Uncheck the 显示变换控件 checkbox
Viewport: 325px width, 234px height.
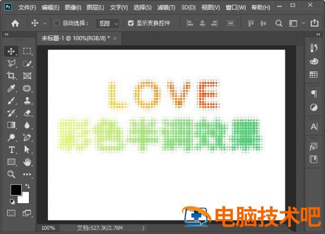(x=131, y=23)
